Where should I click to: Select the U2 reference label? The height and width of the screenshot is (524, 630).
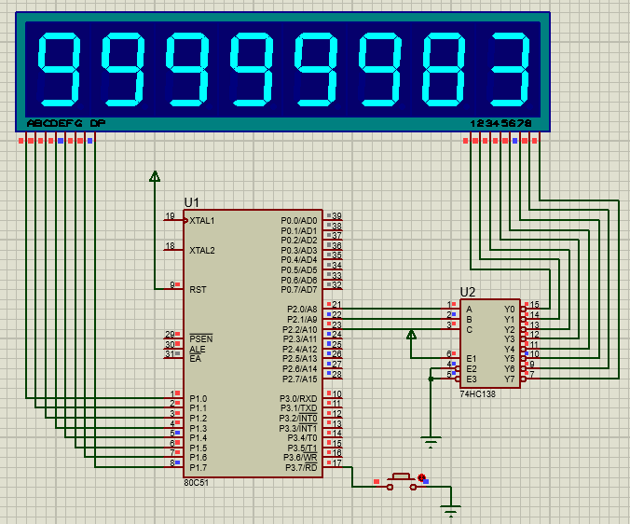[468, 292]
